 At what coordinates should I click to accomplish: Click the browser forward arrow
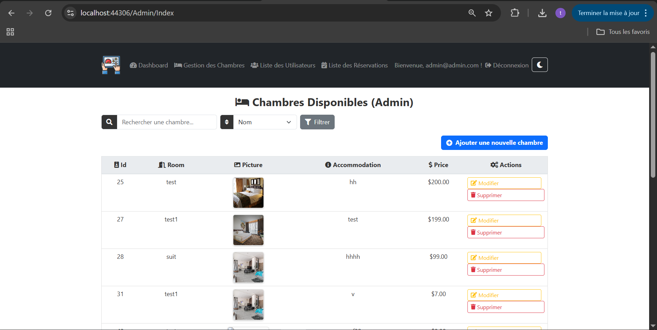(x=30, y=13)
